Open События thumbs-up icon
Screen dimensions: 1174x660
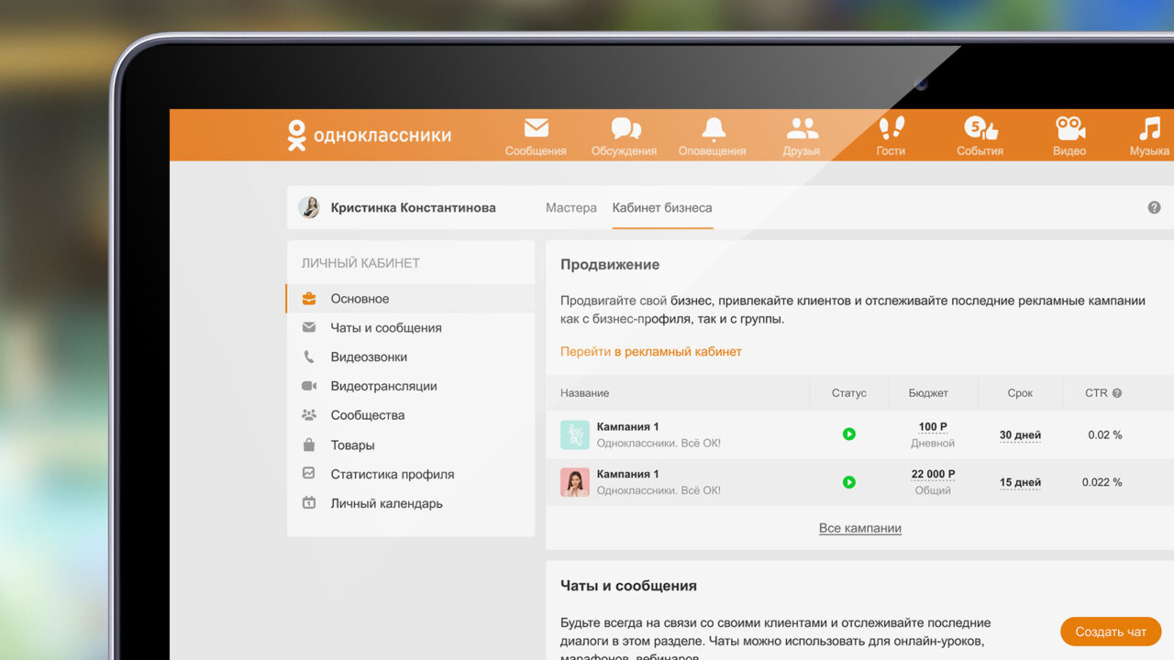980,128
